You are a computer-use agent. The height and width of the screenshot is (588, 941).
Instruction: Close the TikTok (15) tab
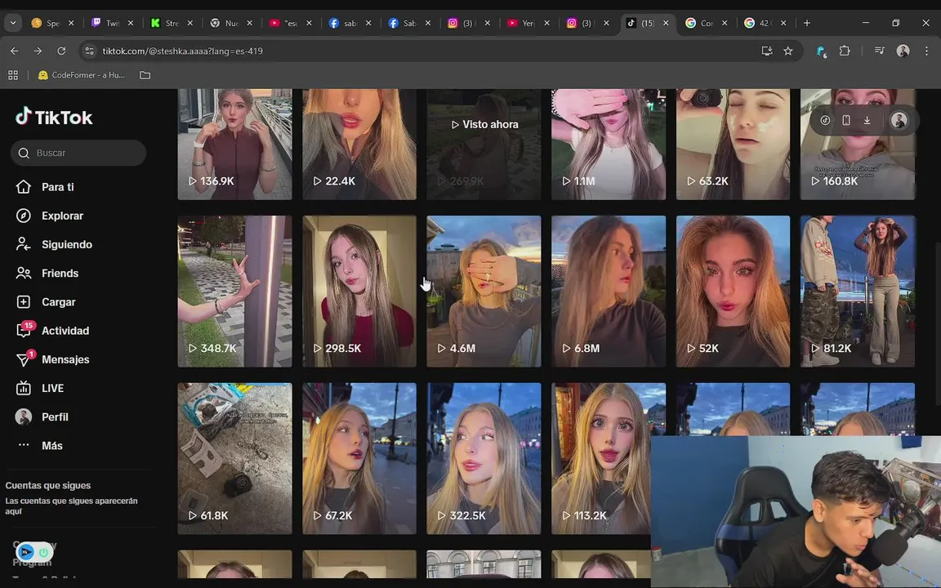point(666,23)
